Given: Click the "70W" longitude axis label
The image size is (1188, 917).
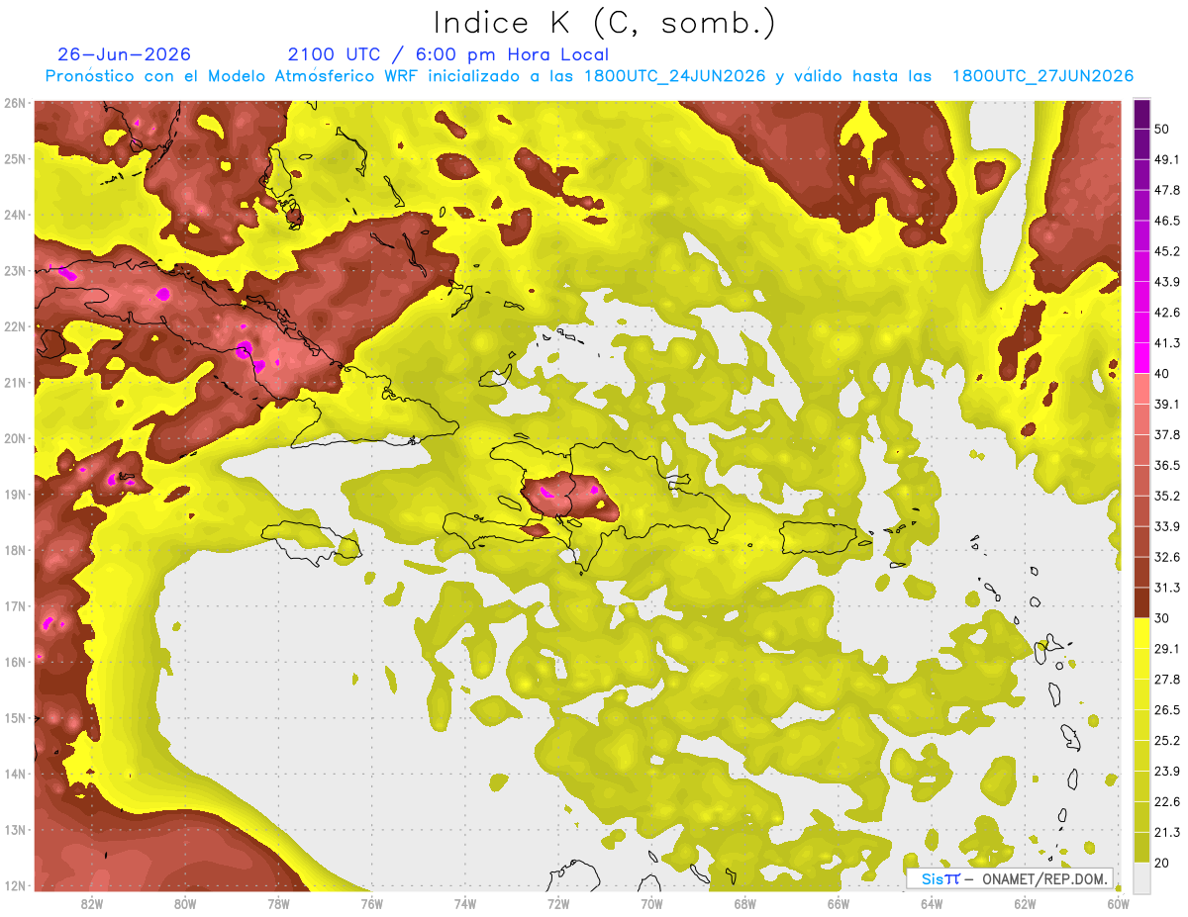Looking at the screenshot, I should 651,903.
